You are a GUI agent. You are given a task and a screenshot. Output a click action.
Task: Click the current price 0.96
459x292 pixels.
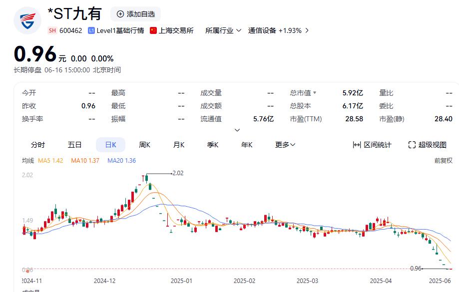pyautogui.click(x=35, y=54)
